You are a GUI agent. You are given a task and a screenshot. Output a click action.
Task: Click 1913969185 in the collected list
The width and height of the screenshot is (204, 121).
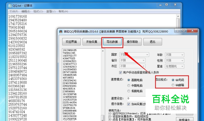click(70, 50)
